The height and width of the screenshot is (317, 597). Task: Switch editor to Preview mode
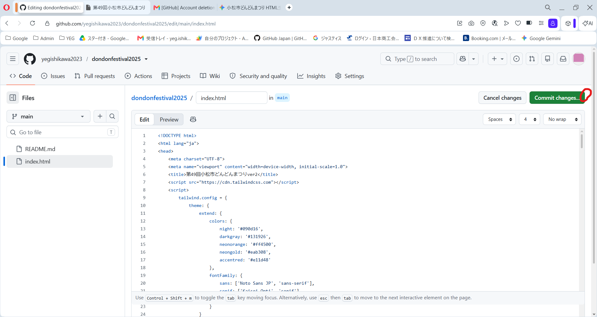169,119
